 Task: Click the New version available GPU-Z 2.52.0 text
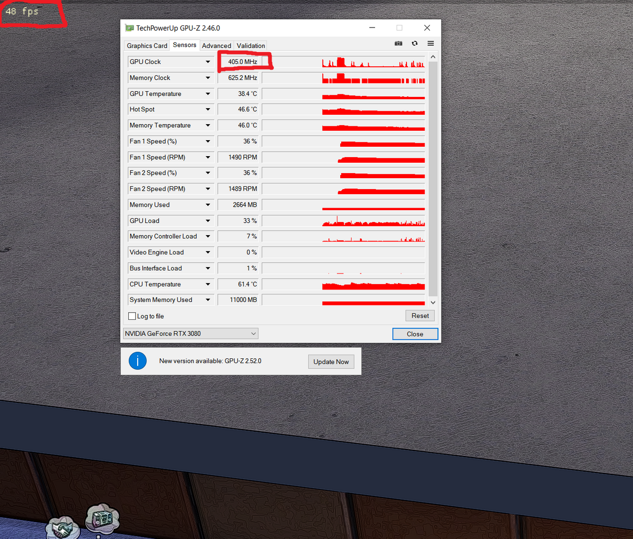(210, 361)
